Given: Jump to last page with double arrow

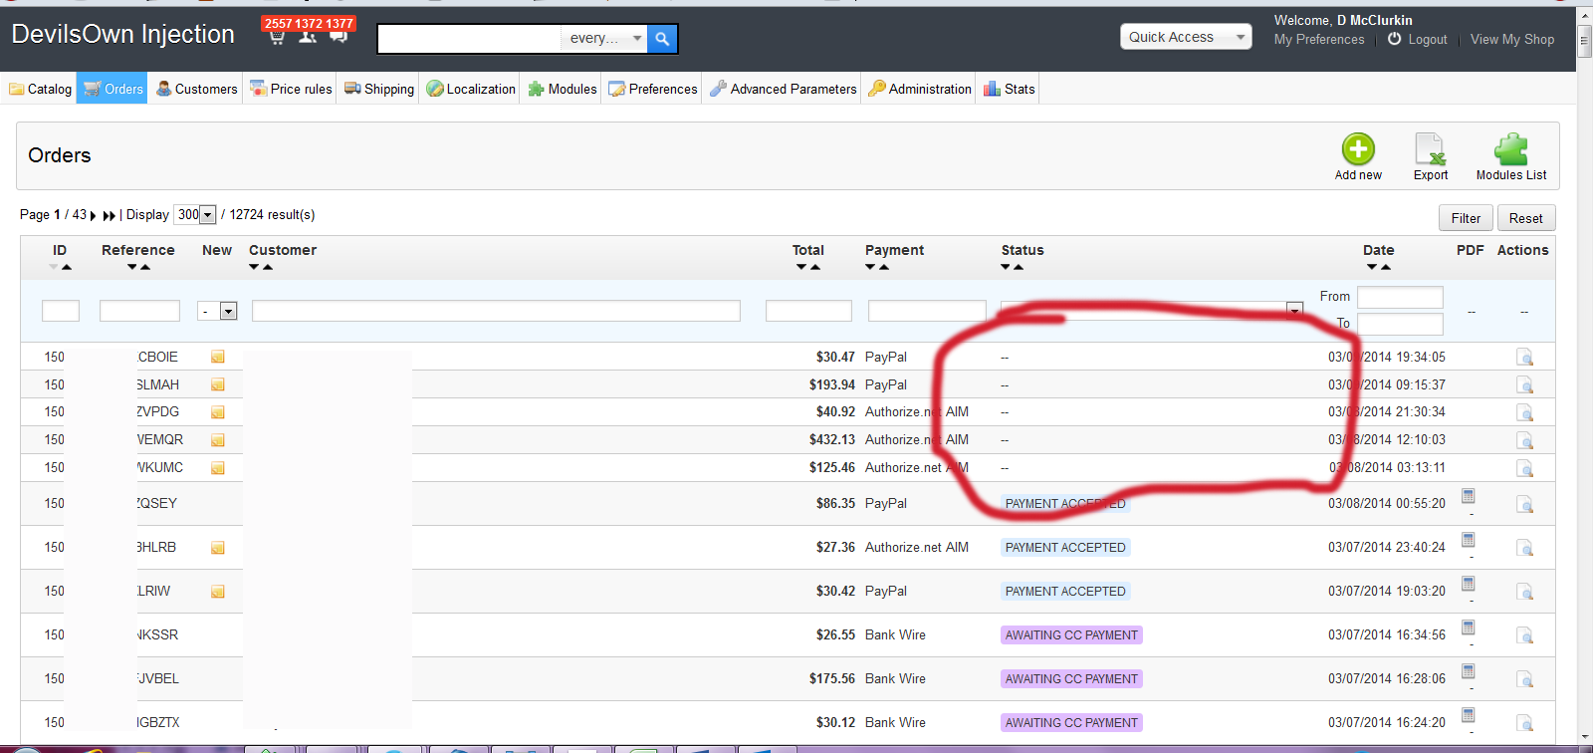Looking at the screenshot, I should coord(110,215).
